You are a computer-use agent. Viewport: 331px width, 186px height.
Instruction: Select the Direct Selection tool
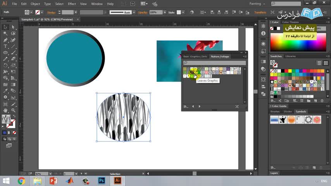pyautogui.click(x=13, y=27)
